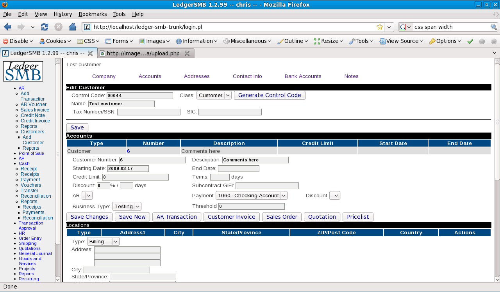The image size is (500, 292).
Task: Open the Disable toolbar menu icon
Action: click(x=5, y=41)
